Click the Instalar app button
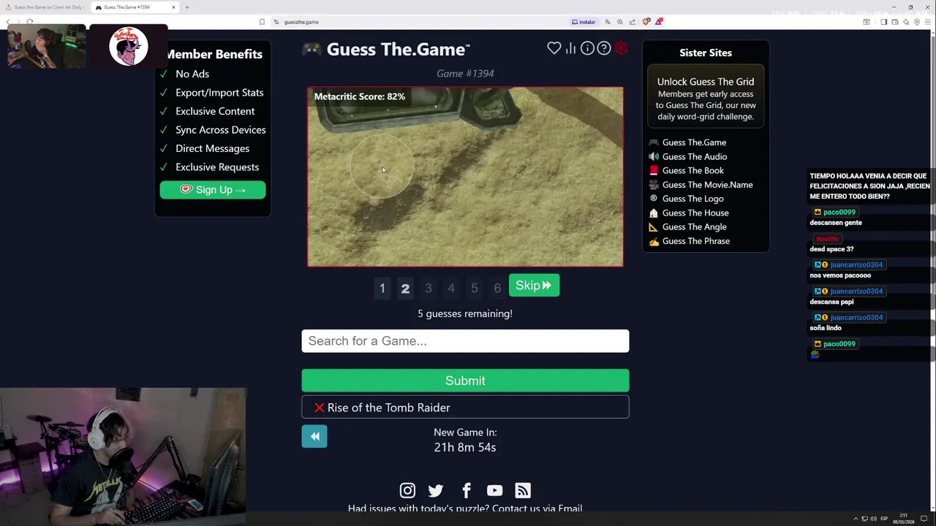Screen dimensions: 936x526 click(584, 22)
